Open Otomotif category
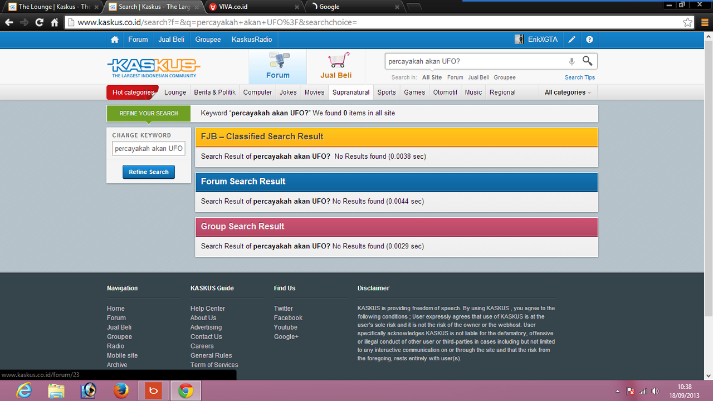This screenshot has height=401, width=713. coord(446,92)
